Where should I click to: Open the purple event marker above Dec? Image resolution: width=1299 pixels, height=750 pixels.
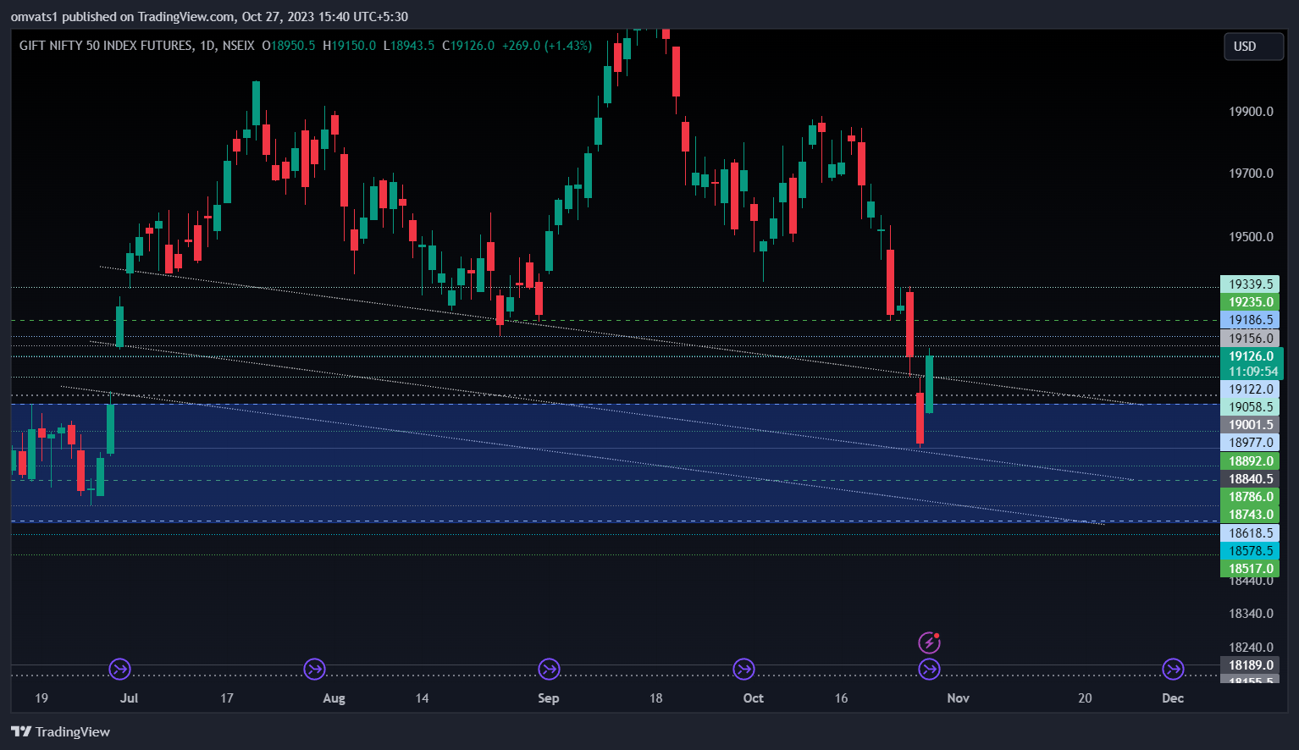pos(1173,670)
